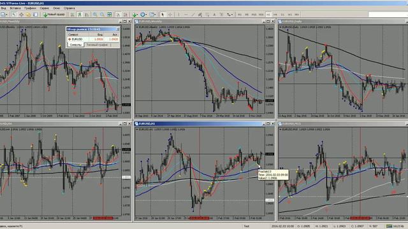The width and height of the screenshot is (408, 229).
Task: Open the Тиковый график tab
Action: pos(97,45)
